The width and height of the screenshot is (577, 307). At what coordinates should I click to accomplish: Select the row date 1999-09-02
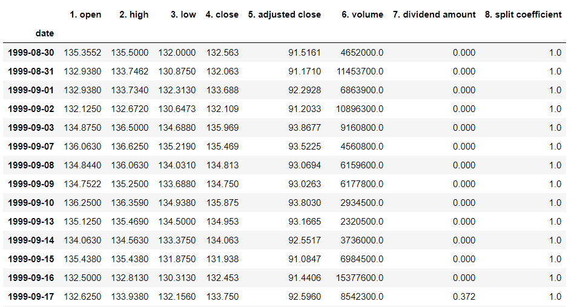coord(31,109)
